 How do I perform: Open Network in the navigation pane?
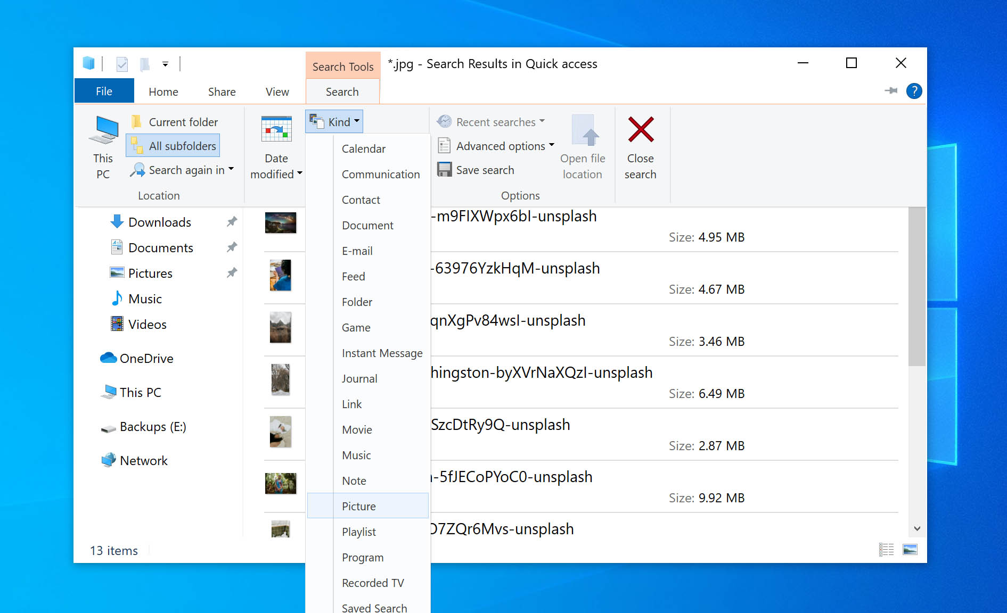pyautogui.click(x=134, y=461)
